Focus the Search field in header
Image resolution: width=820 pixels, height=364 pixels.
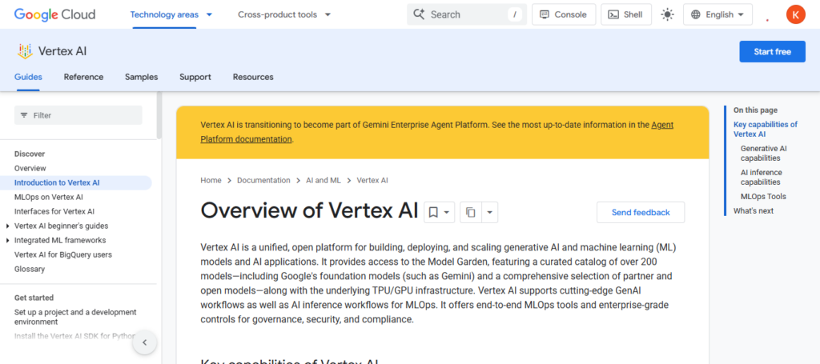click(467, 14)
